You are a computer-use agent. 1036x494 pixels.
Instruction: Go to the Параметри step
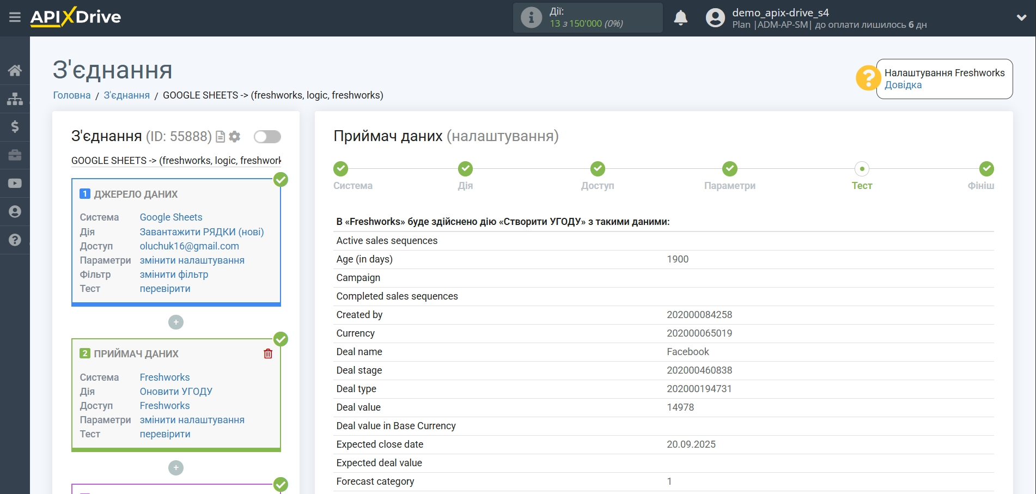point(729,169)
